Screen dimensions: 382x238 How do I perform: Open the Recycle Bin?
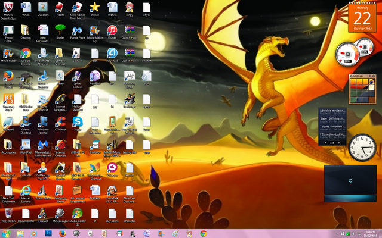(8, 214)
